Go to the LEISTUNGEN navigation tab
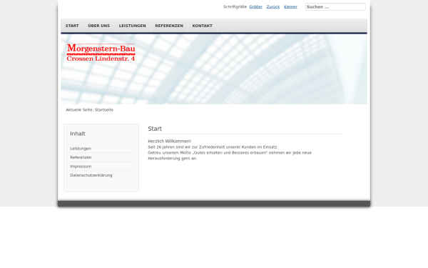 (x=133, y=26)
